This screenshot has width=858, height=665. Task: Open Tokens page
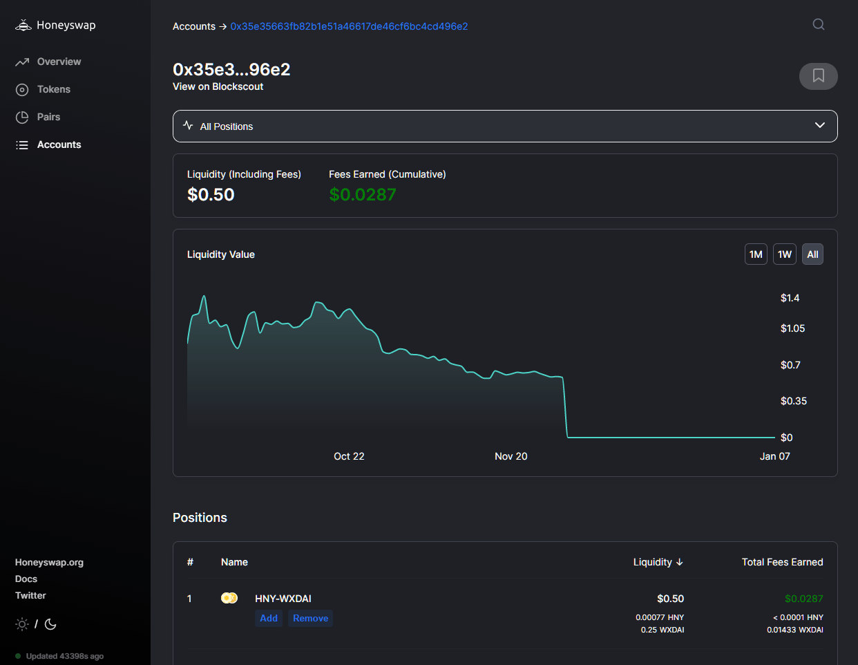54,89
